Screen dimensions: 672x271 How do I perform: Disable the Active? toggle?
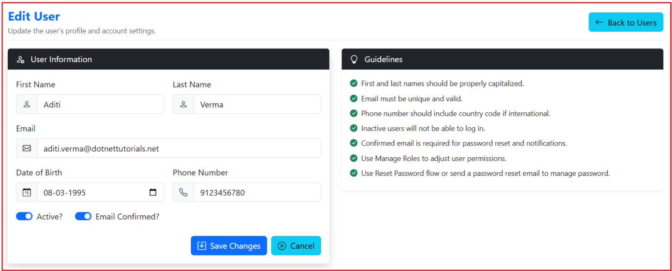coord(24,216)
